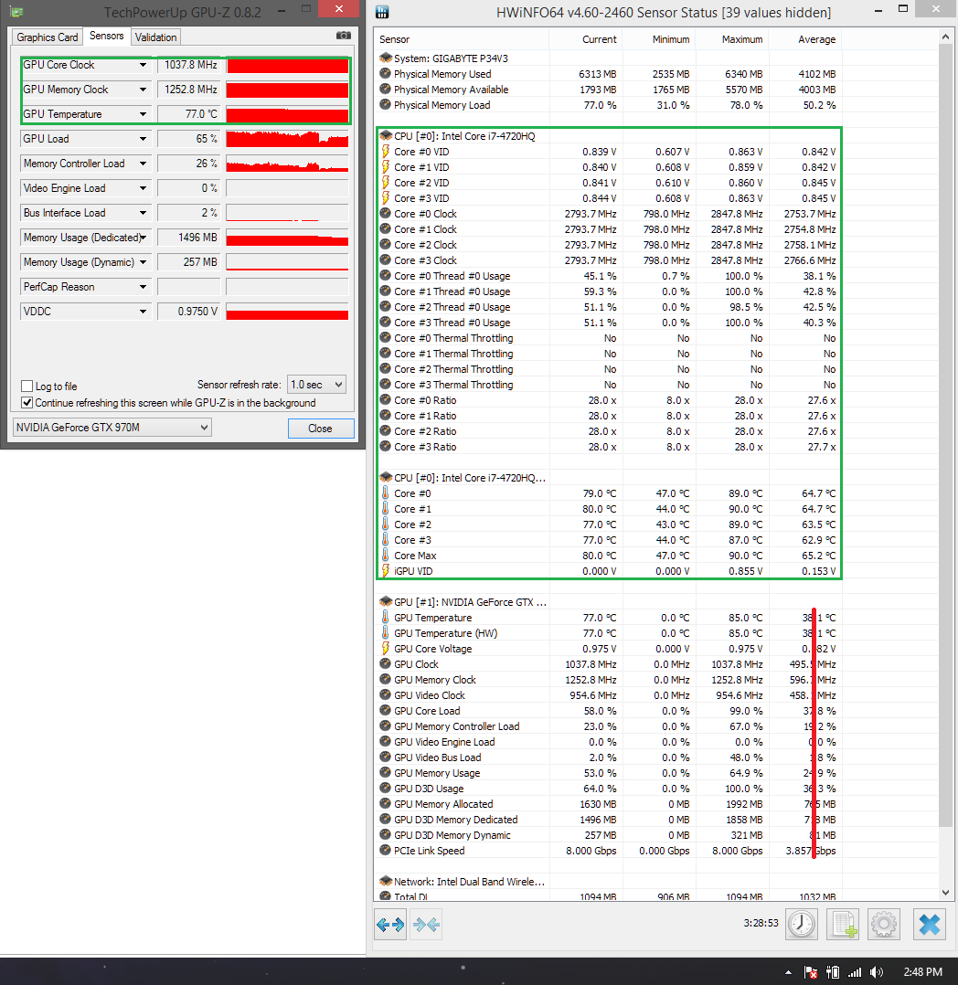This screenshot has height=985, width=958.
Task: Select the Core #2 Thermal Throttling row
Action: coord(608,369)
